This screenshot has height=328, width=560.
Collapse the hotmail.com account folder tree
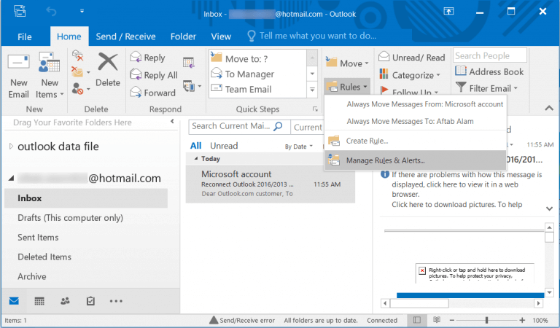pyautogui.click(x=12, y=178)
